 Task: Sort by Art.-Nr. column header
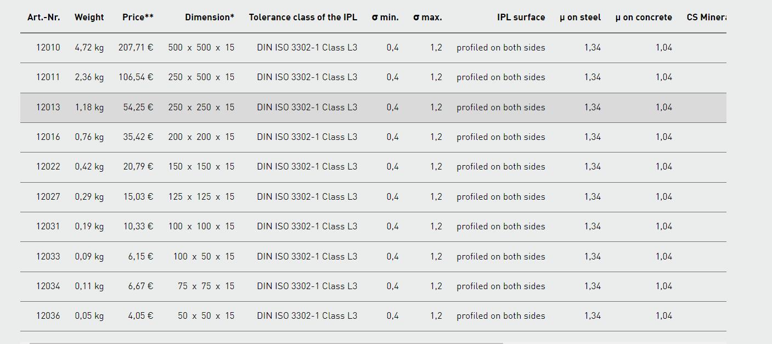[44, 17]
